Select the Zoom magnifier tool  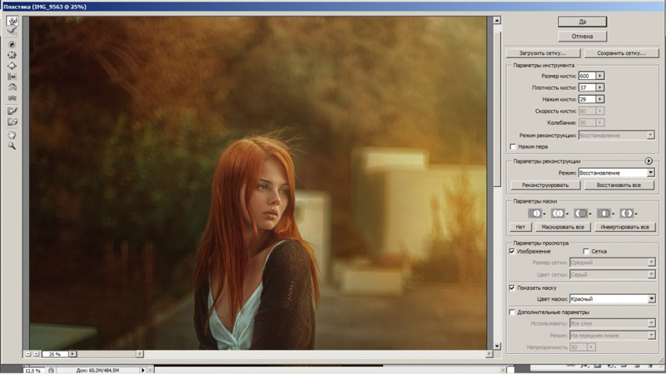[x=12, y=146]
